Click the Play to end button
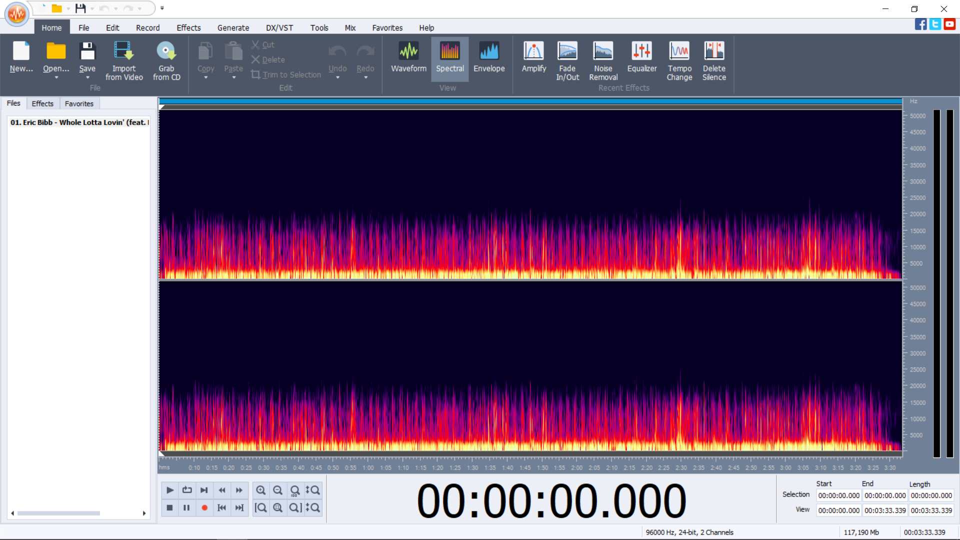 [x=204, y=490]
